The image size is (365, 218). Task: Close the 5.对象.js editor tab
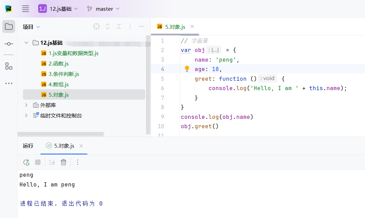[192, 26]
